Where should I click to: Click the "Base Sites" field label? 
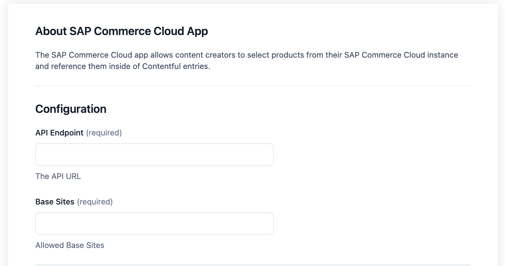point(55,202)
